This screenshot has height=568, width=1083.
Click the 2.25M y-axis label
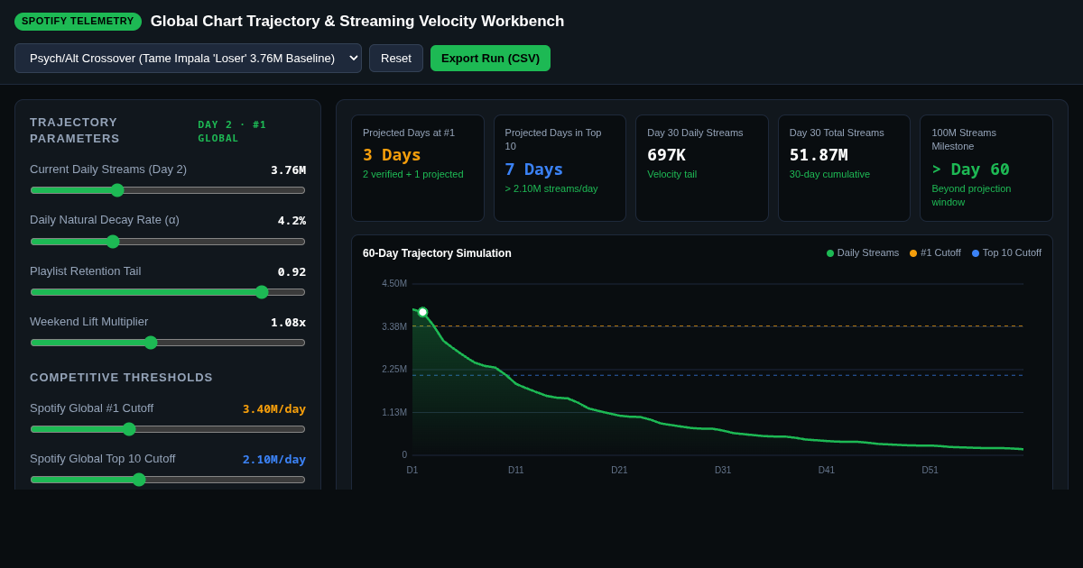pyautogui.click(x=394, y=370)
